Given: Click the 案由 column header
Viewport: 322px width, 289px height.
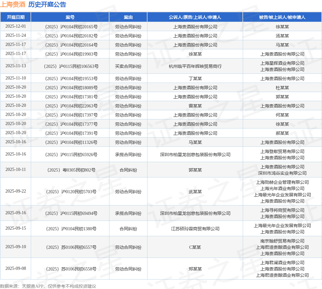Looking at the screenshot, I should (128, 17).
